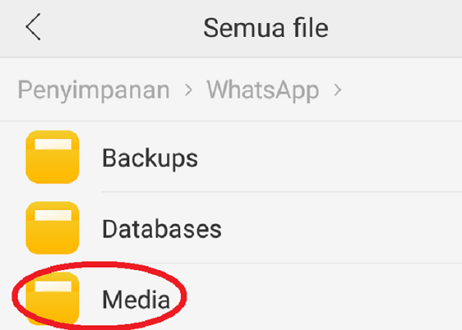The width and height of the screenshot is (462, 330).
Task: Tap blank space right of Media label
Action: 323,298
